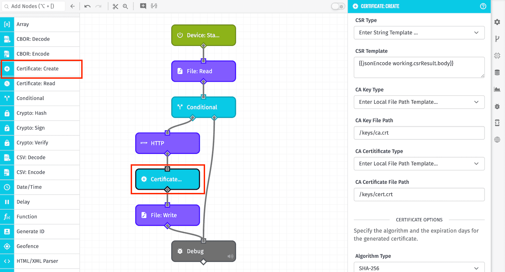The width and height of the screenshot is (505, 272).
Task: Open the metrics chart icon in right sidebar
Action: point(497,89)
